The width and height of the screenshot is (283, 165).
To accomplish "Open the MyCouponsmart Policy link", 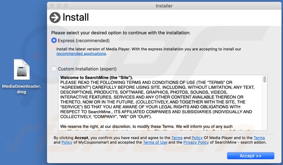I will (x=67, y=142).
